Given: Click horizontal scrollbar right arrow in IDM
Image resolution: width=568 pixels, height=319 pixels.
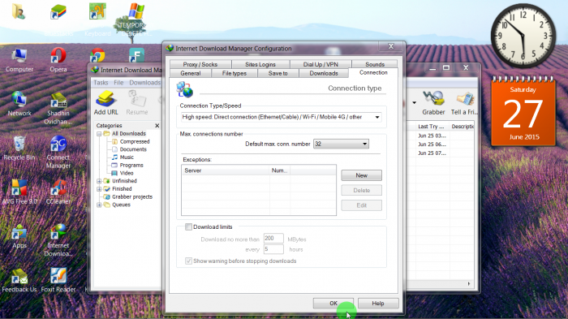Looking at the screenshot, I should 469,284.
